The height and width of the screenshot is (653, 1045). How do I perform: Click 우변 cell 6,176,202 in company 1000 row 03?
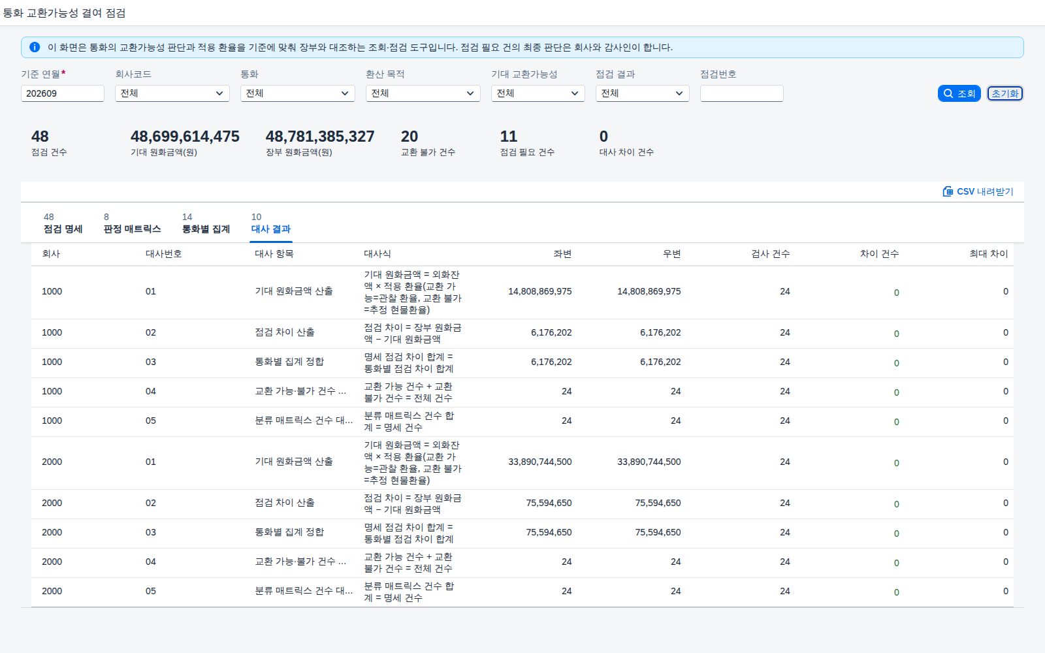[x=660, y=362]
